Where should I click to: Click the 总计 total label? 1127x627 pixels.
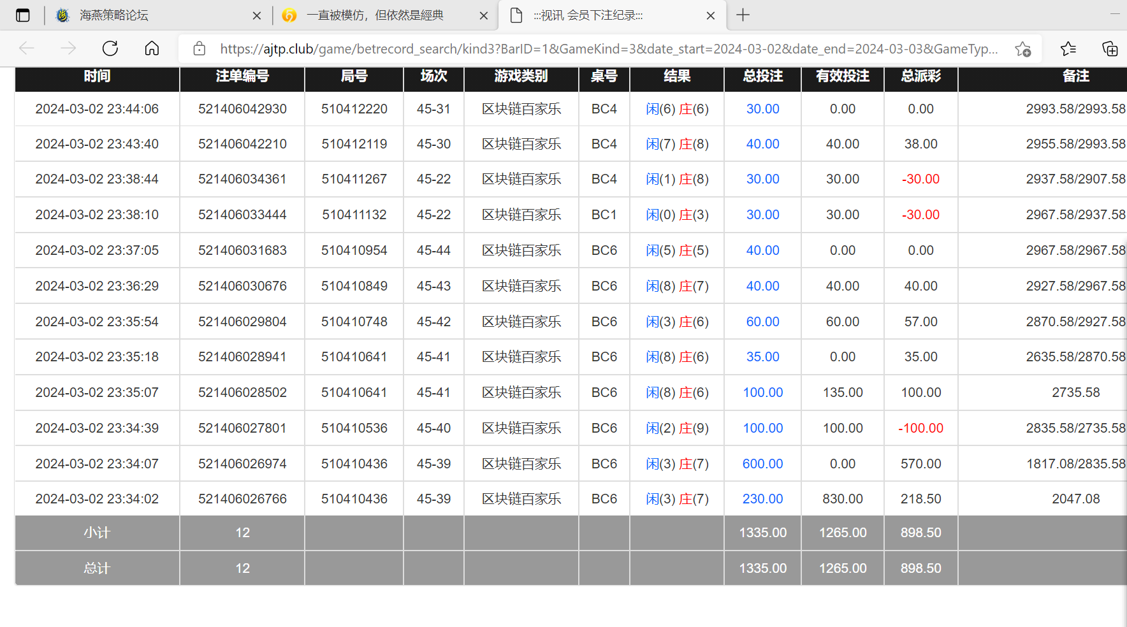[x=97, y=568]
